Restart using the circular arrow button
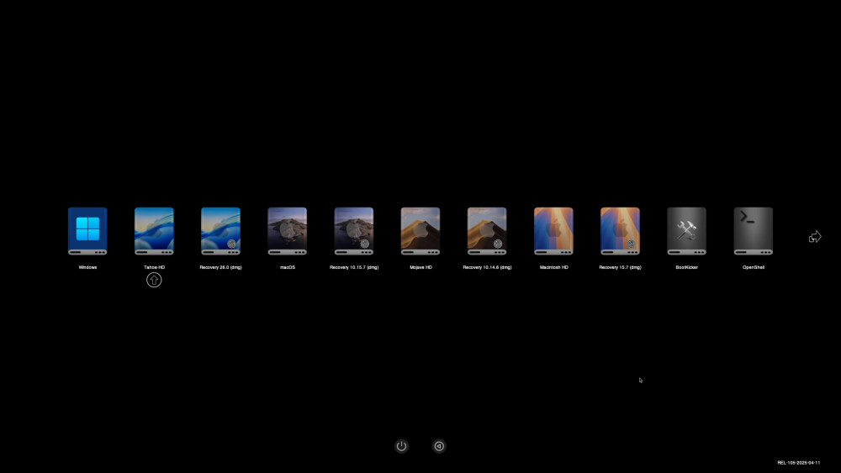This screenshot has width=841, height=473. (x=439, y=445)
